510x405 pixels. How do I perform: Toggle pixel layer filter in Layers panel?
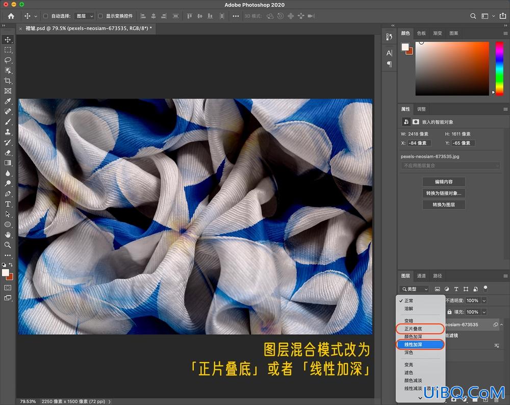point(438,289)
